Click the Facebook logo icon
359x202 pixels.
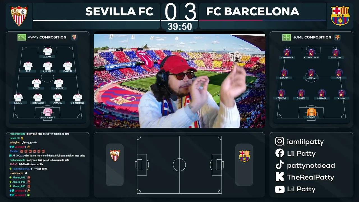point(280,153)
